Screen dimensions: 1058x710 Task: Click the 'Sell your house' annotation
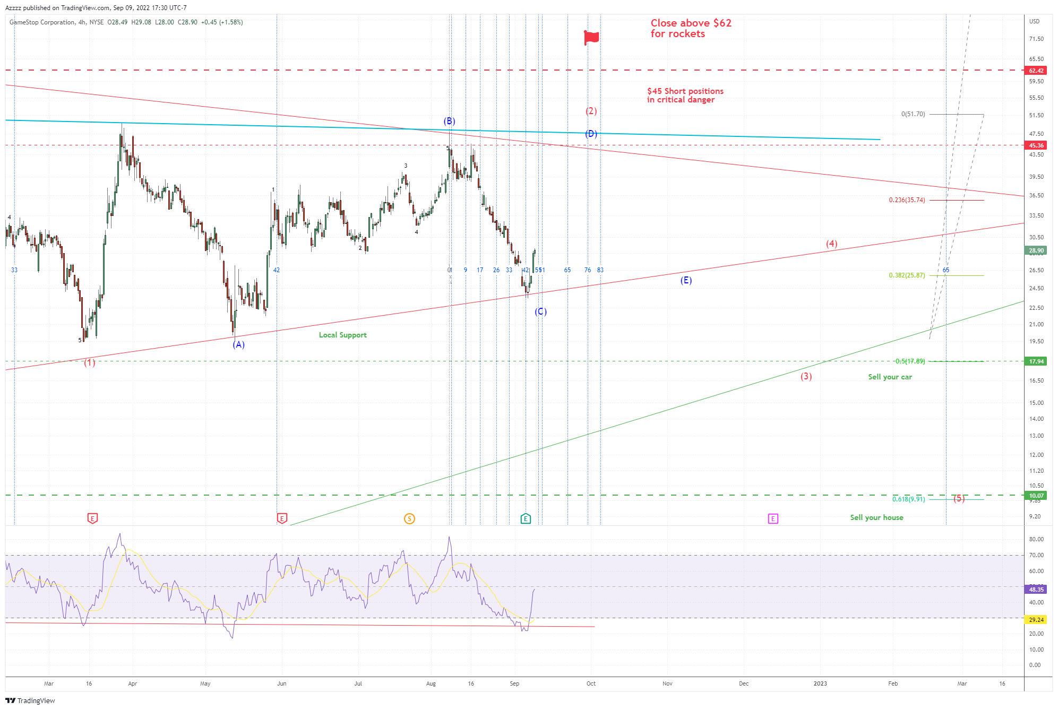pos(877,517)
